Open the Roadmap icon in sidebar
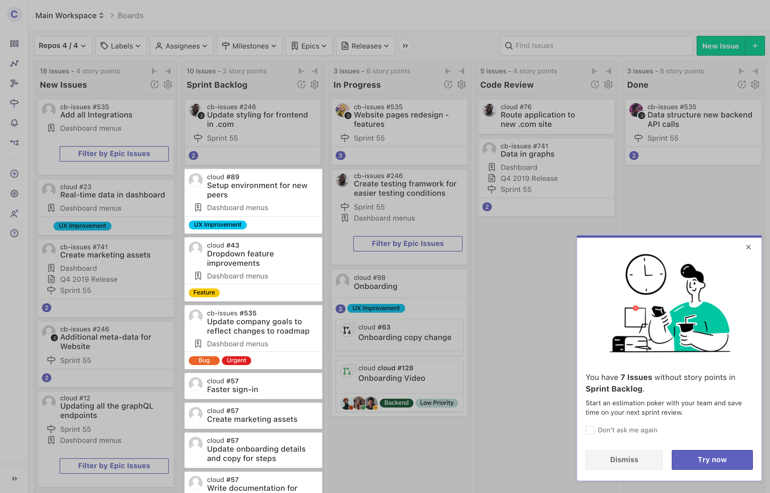Viewport: 770px width, 493px height. pyautogui.click(x=14, y=83)
